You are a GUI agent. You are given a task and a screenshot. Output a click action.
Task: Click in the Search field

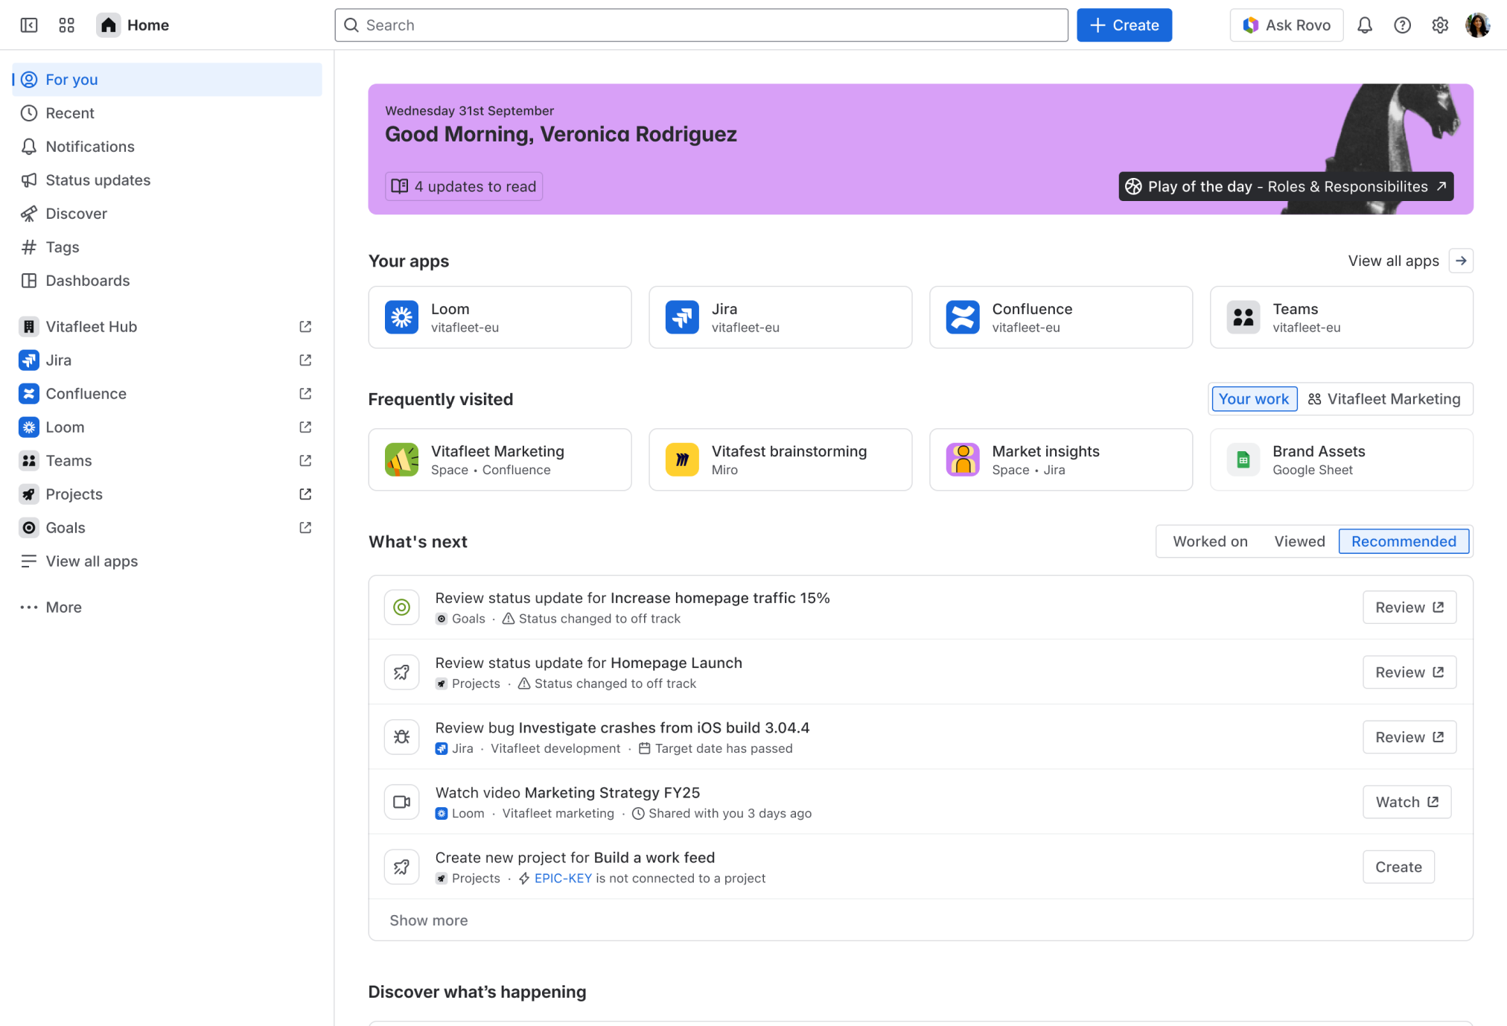click(x=701, y=25)
